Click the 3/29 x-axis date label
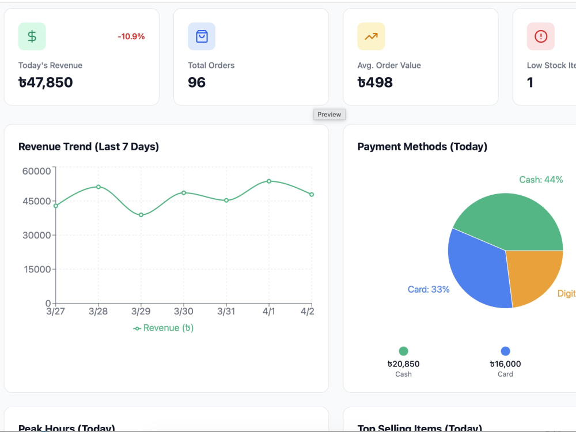The image size is (576, 432). [x=141, y=312]
